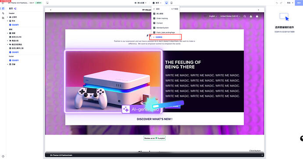The image size is (303, 159).
Task: Close the bottom Zh-Theme branch bar
Action: click(262, 155)
